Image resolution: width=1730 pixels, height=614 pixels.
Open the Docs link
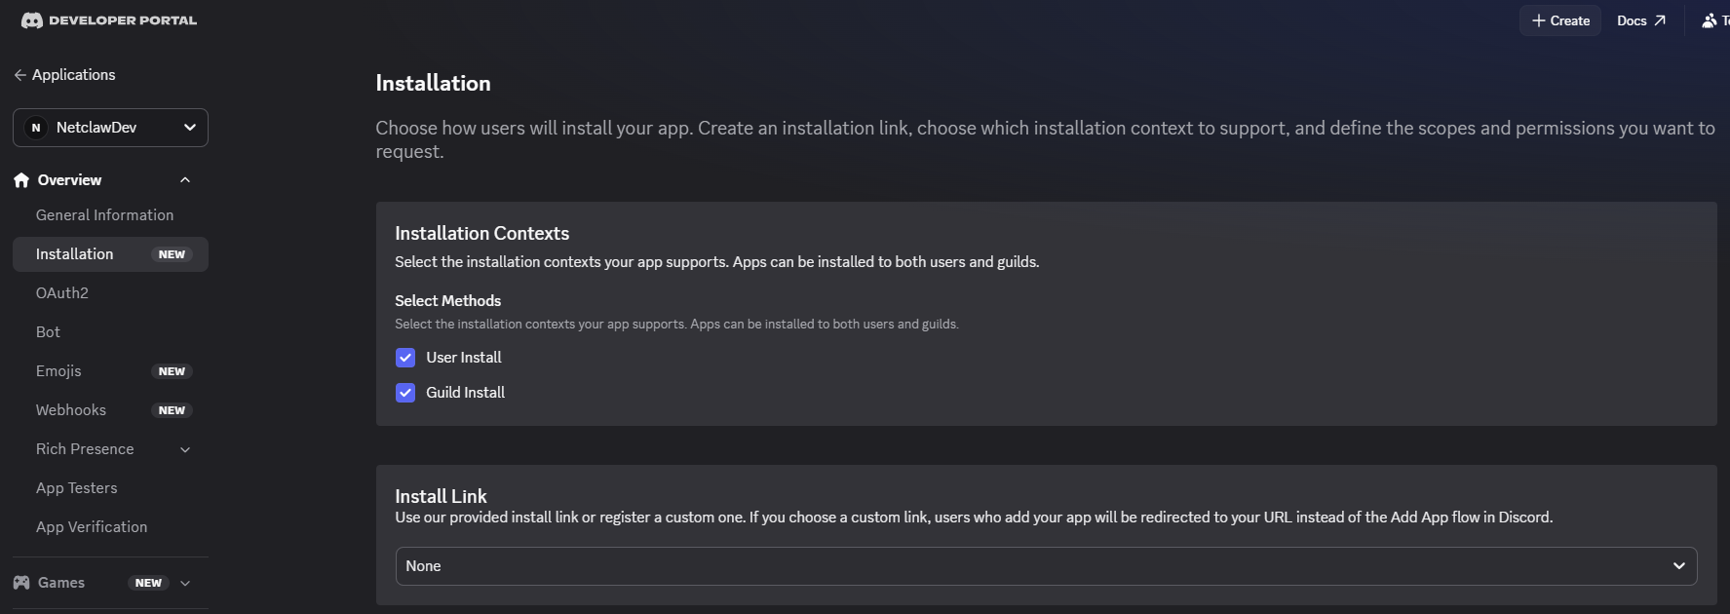pyautogui.click(x=1641, y=20)
